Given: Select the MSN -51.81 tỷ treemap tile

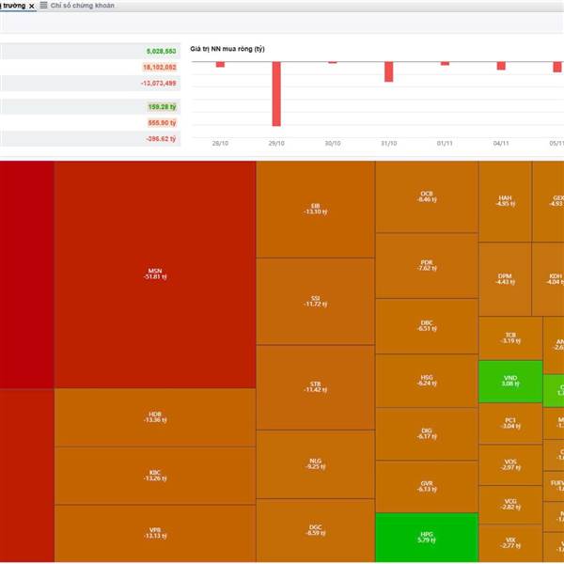Looking at the screenshot, I should [155, 274].
